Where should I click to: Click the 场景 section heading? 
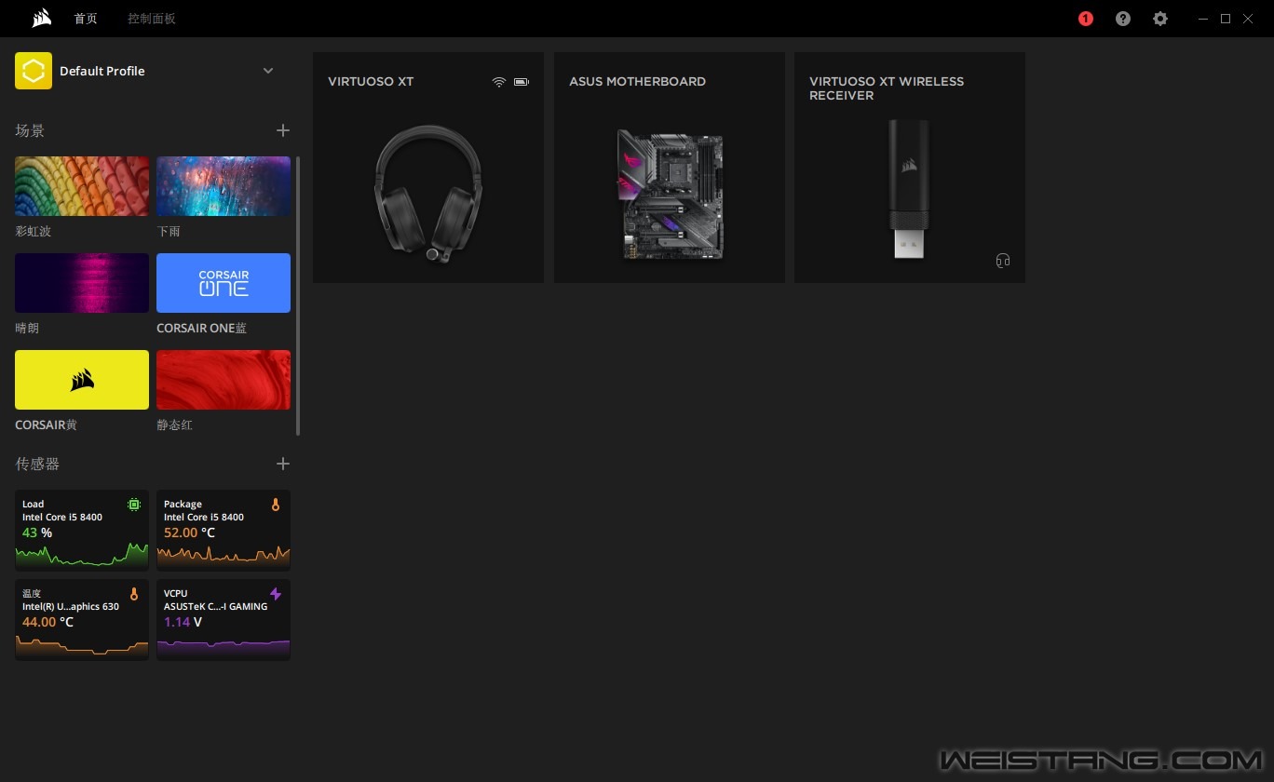coord(30,130)
